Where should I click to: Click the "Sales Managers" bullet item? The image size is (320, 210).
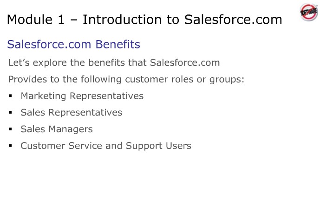pos(57,129)
